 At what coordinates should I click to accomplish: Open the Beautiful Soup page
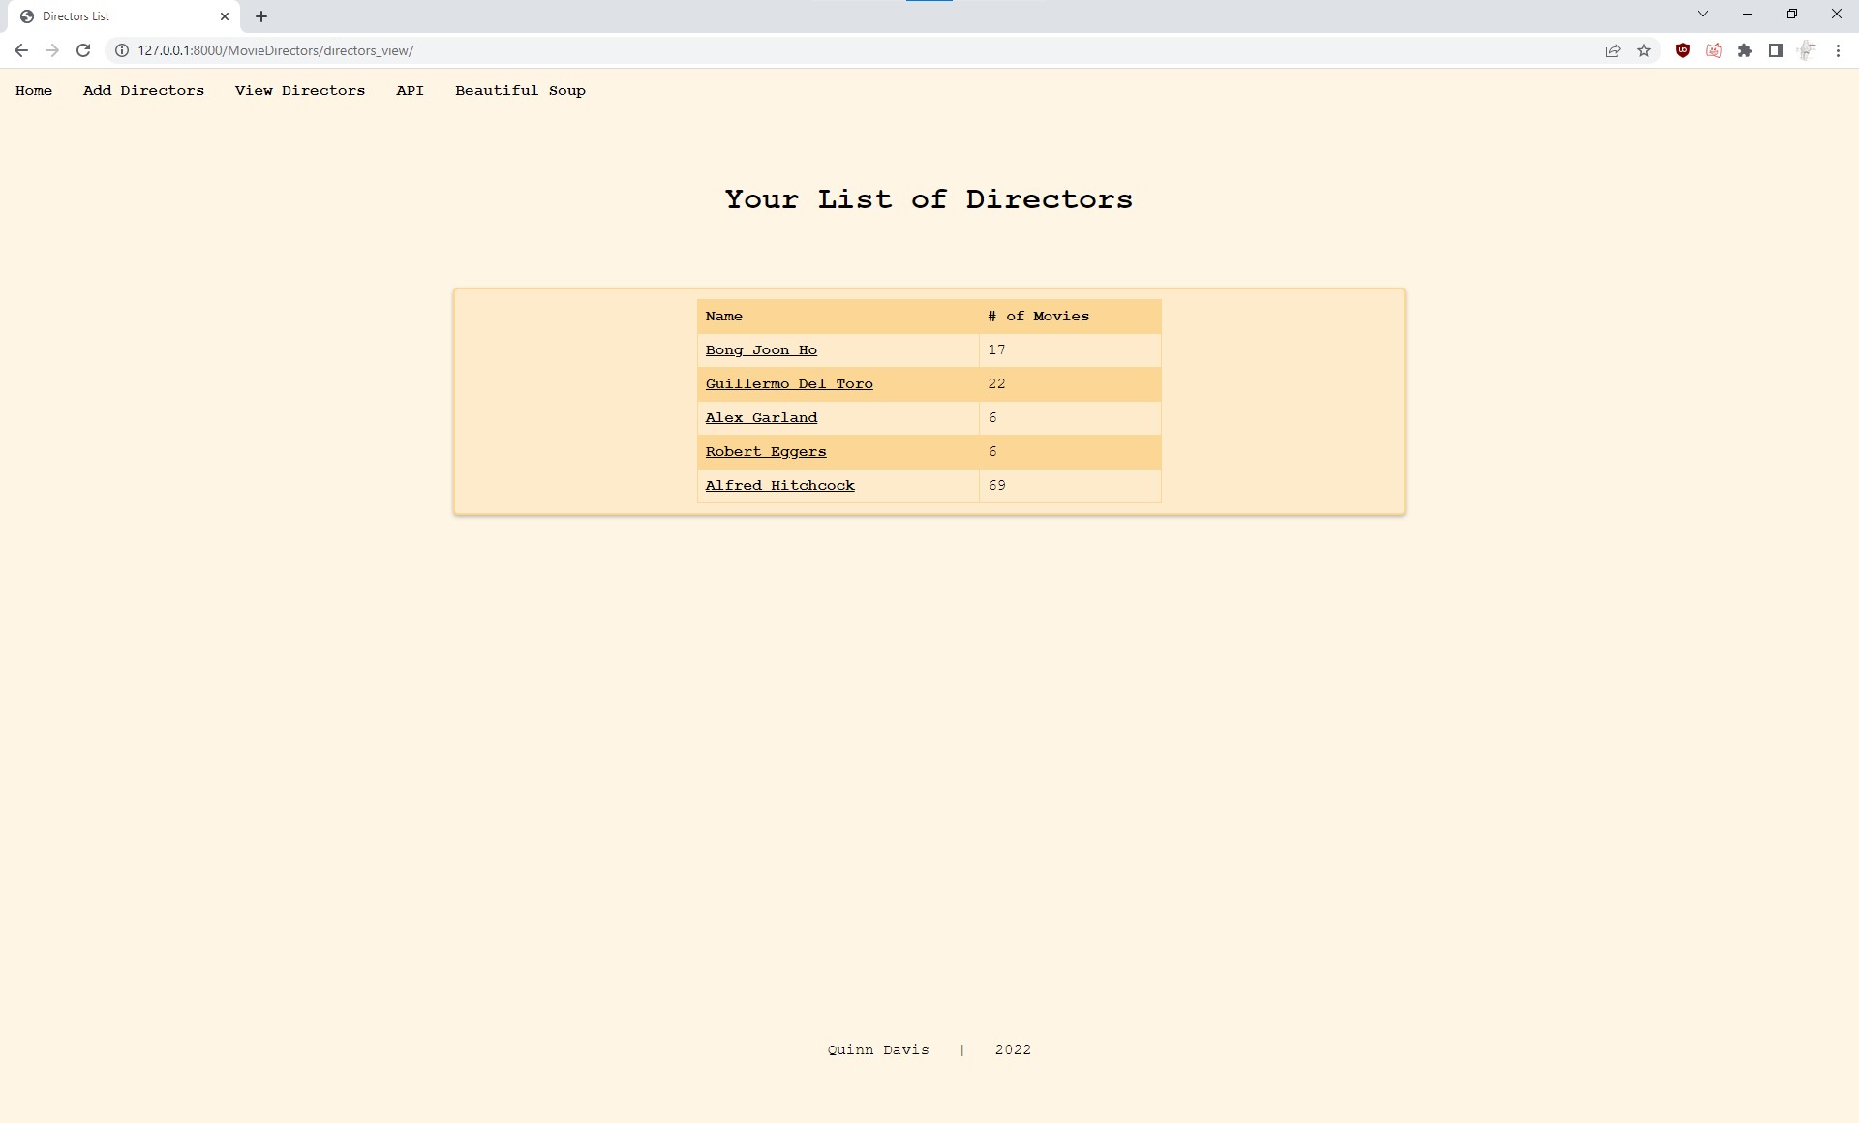coord(520,91)
